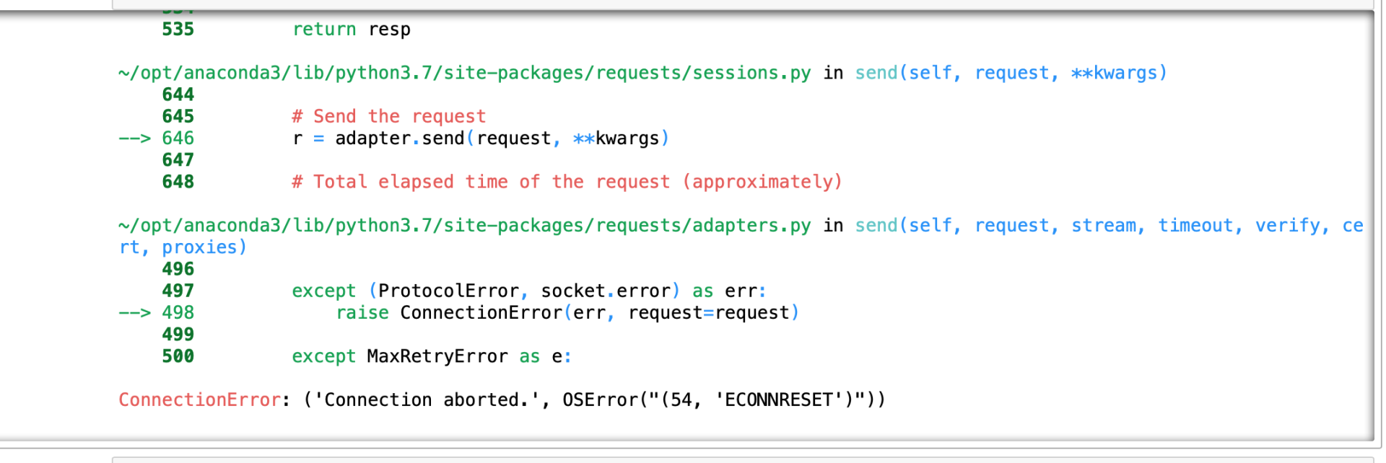Click the arrow marker at line 498

click(x=135, y=313)
